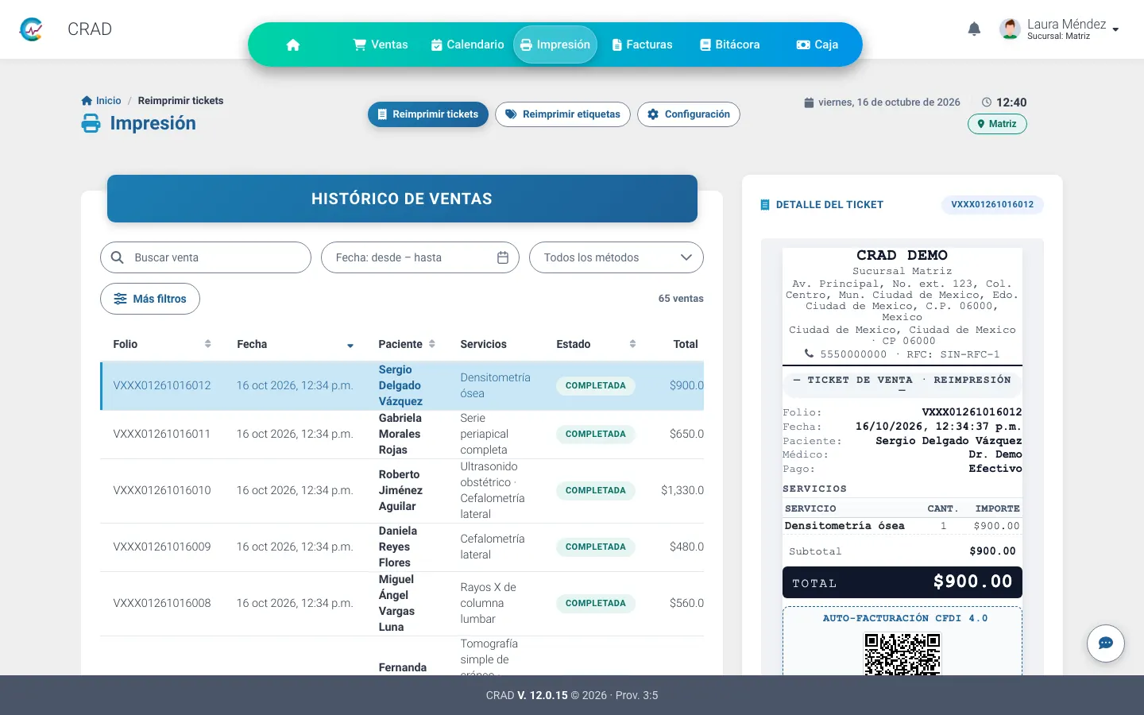Select sale row VXXX01261016008
This screenshot has height=715, width=1144.
(x=402, y=603)
